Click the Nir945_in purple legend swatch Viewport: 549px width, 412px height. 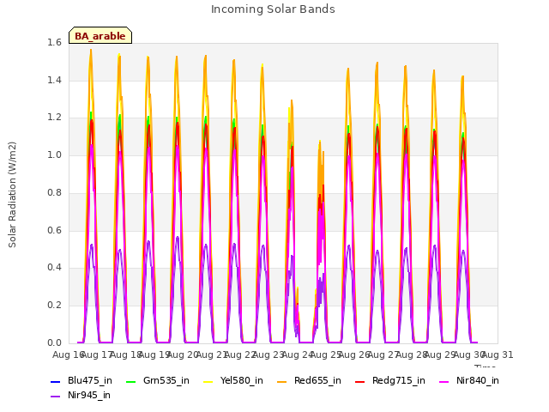pos(56,397)
